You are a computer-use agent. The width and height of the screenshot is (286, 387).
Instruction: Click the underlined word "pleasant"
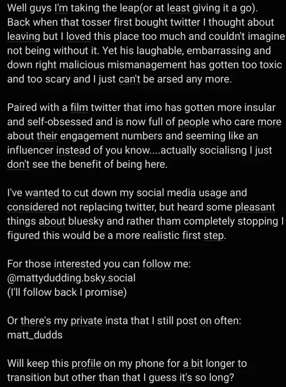click(x=255, y=207)
